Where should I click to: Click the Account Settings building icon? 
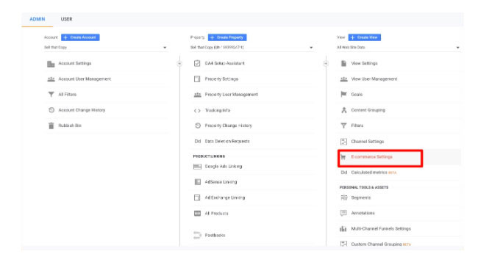click(x=51, y=64)
